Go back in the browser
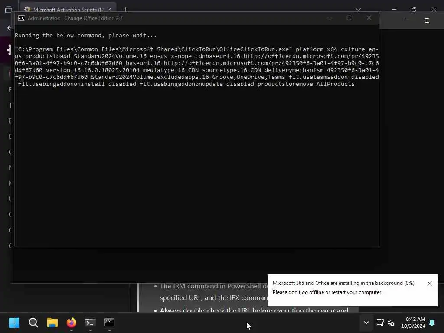Screen dimensions: 444x333 point(9,28)
